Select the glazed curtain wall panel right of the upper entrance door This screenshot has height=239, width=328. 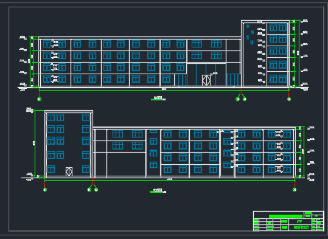(x=233, y=80)
